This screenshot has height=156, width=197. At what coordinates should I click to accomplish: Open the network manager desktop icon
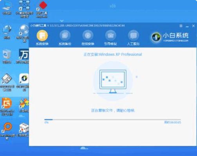24,9
